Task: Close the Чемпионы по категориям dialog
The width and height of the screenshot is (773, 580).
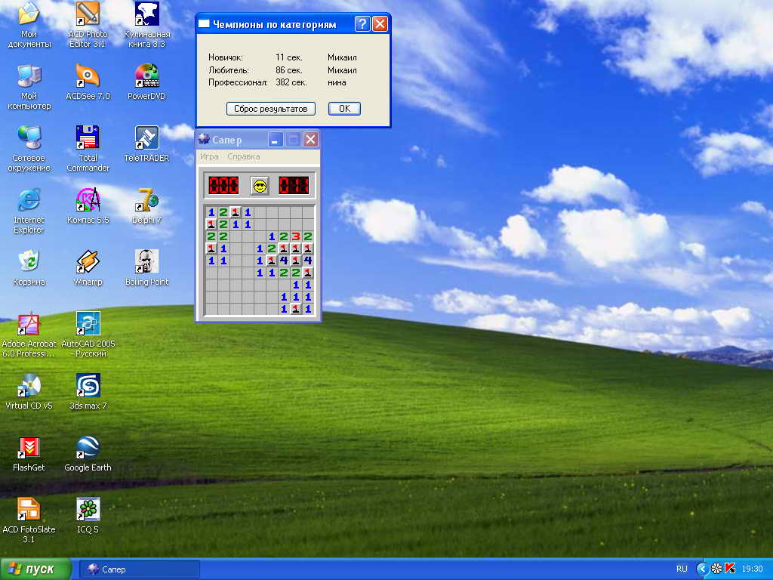Action: click(380, 23)
